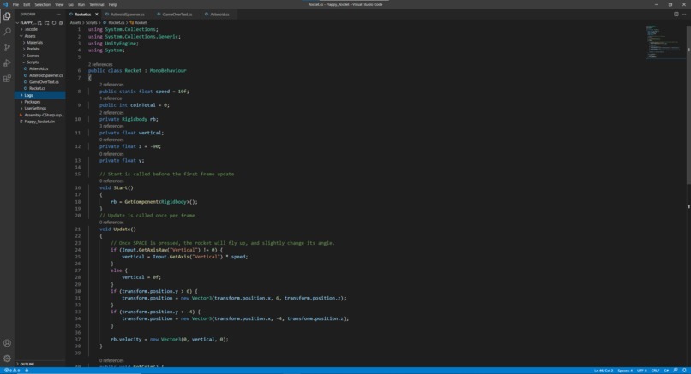The image size is (691, 374).
Task: Click Collapse Folders icon in Explorer
Action: coord(61,23)
